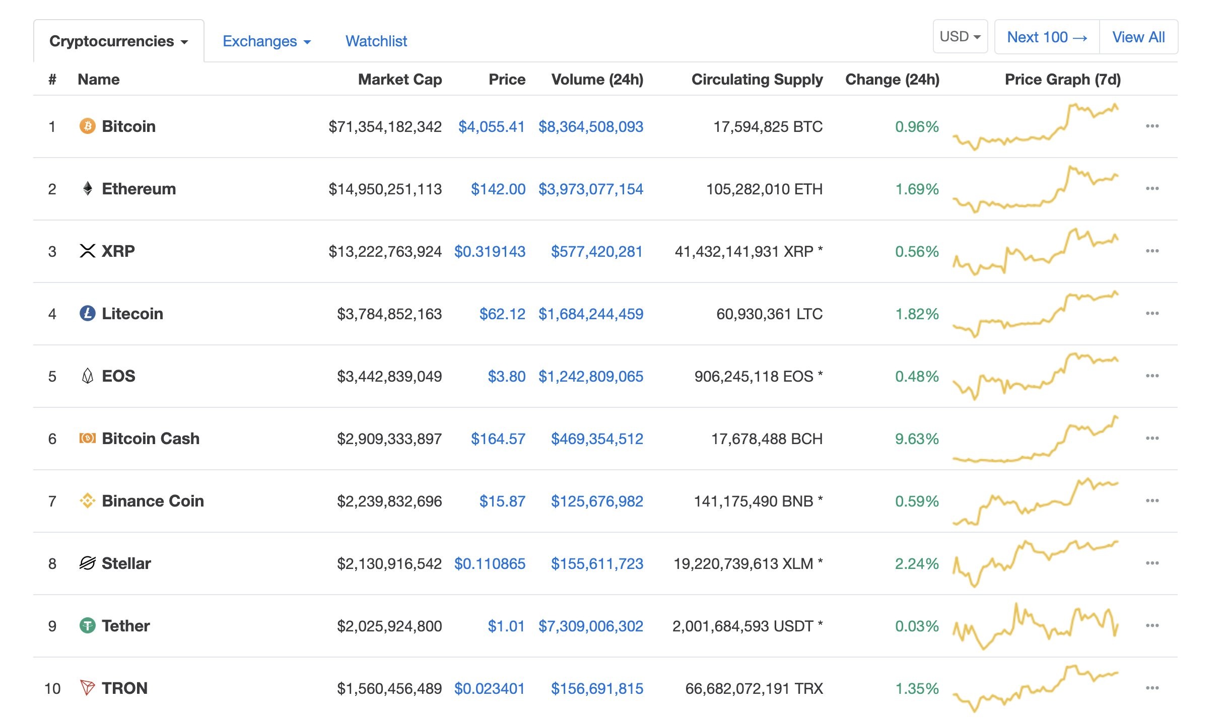This screenshot has width=1222, height=718.
Task: Click the Binance Coin icon
Action: click(x=88, y=500)
